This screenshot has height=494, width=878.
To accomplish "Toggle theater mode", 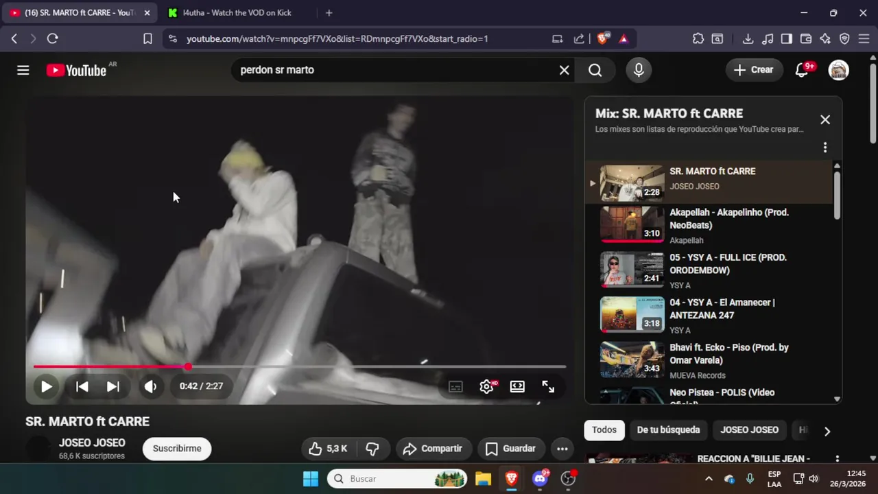I will (x=517, y=387).
